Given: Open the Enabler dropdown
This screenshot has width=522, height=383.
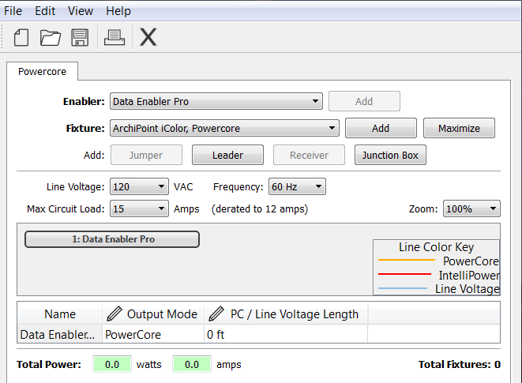Looking at the screenshot, I should coord(216,101).
